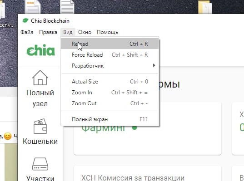Open the Окно menu

tap(85, 32)
